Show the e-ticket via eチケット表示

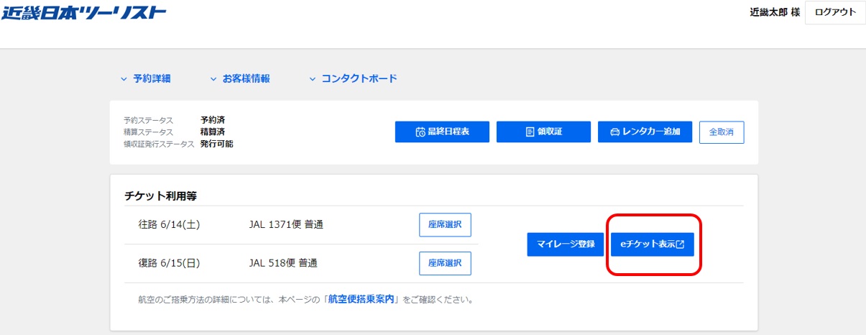[647, 244]
